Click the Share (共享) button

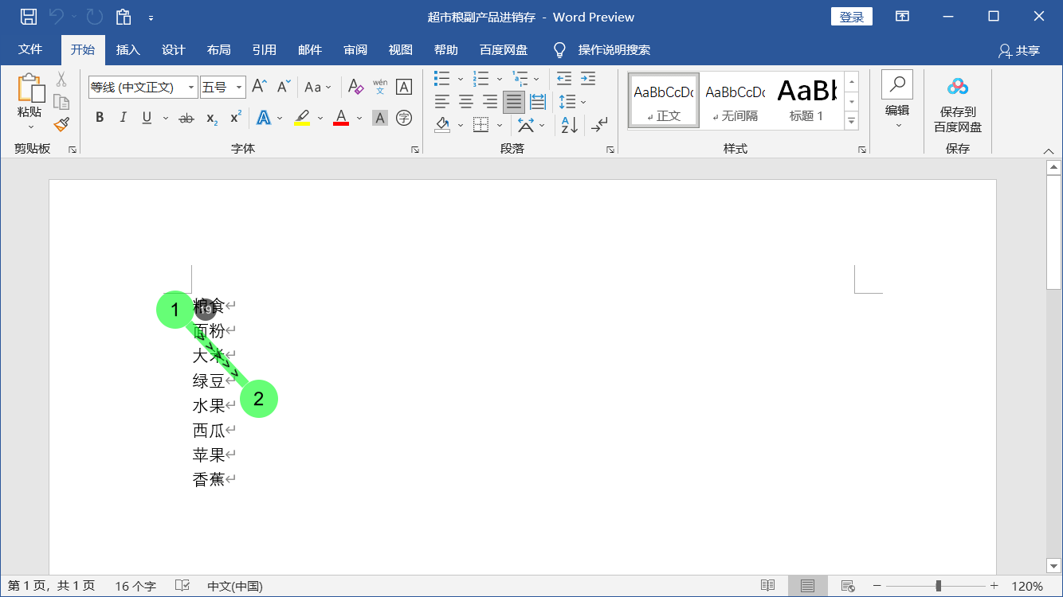(1019, 50)
